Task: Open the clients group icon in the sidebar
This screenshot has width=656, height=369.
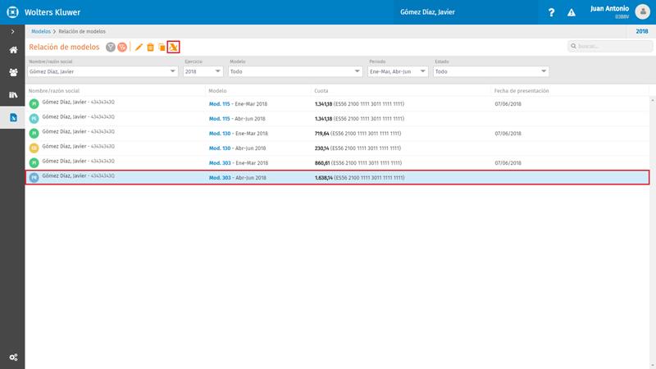Action: pos(13,72)
